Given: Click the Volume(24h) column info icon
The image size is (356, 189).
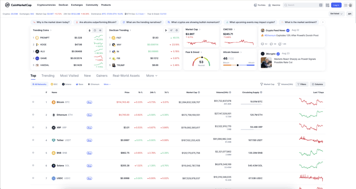Looking at the screenshot, I should click(230, 92).
